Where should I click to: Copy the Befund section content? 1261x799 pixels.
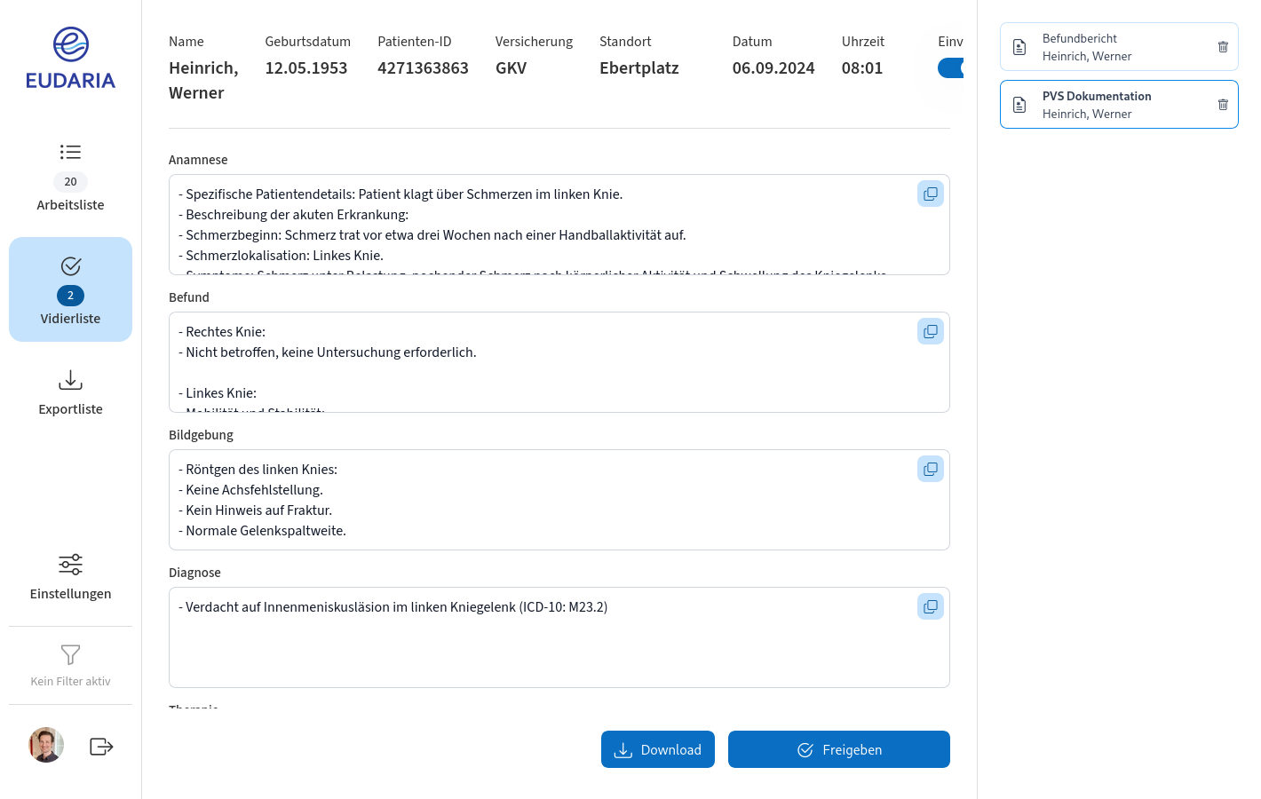(930, 331)
